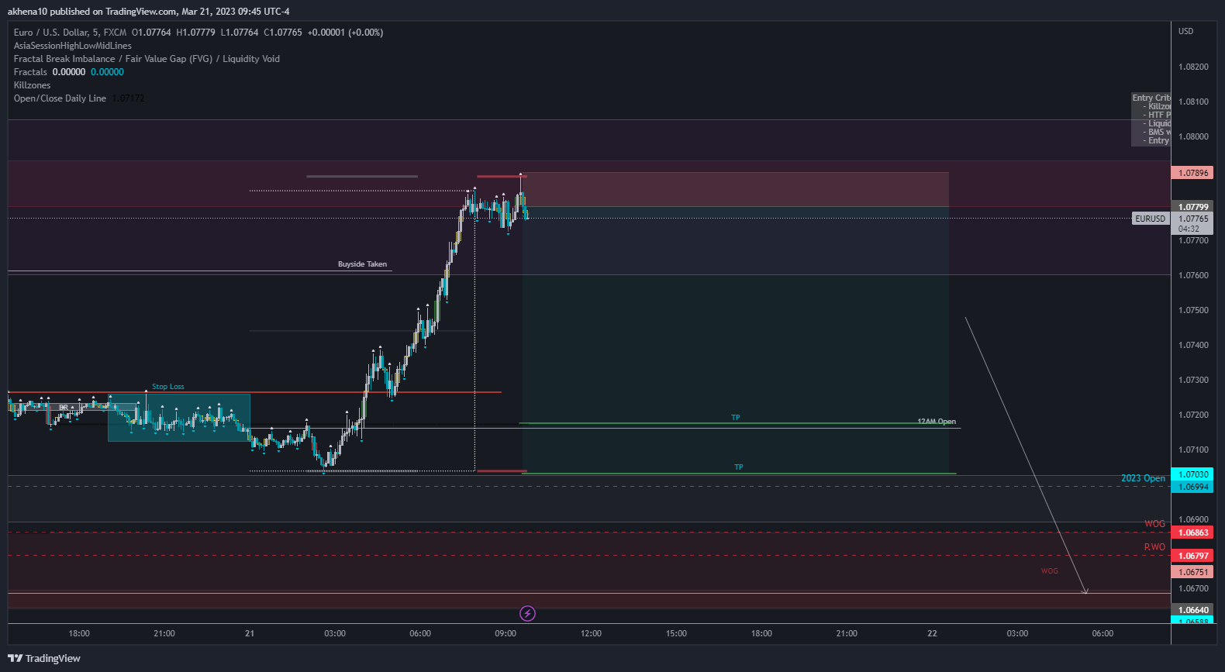Viewport: 1225px width, 672px height.
Task: Click the current price label 1.07765
Action: point(1192,219)
